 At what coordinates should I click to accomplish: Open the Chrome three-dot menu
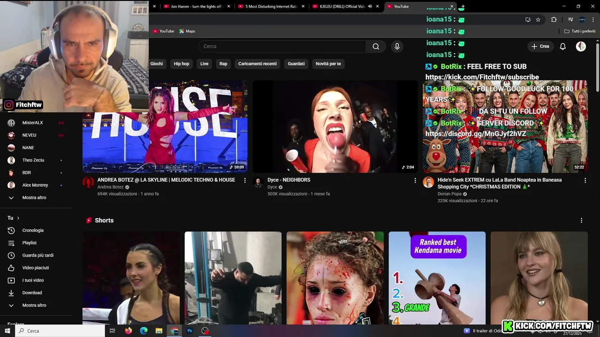[x=593, y=20]
